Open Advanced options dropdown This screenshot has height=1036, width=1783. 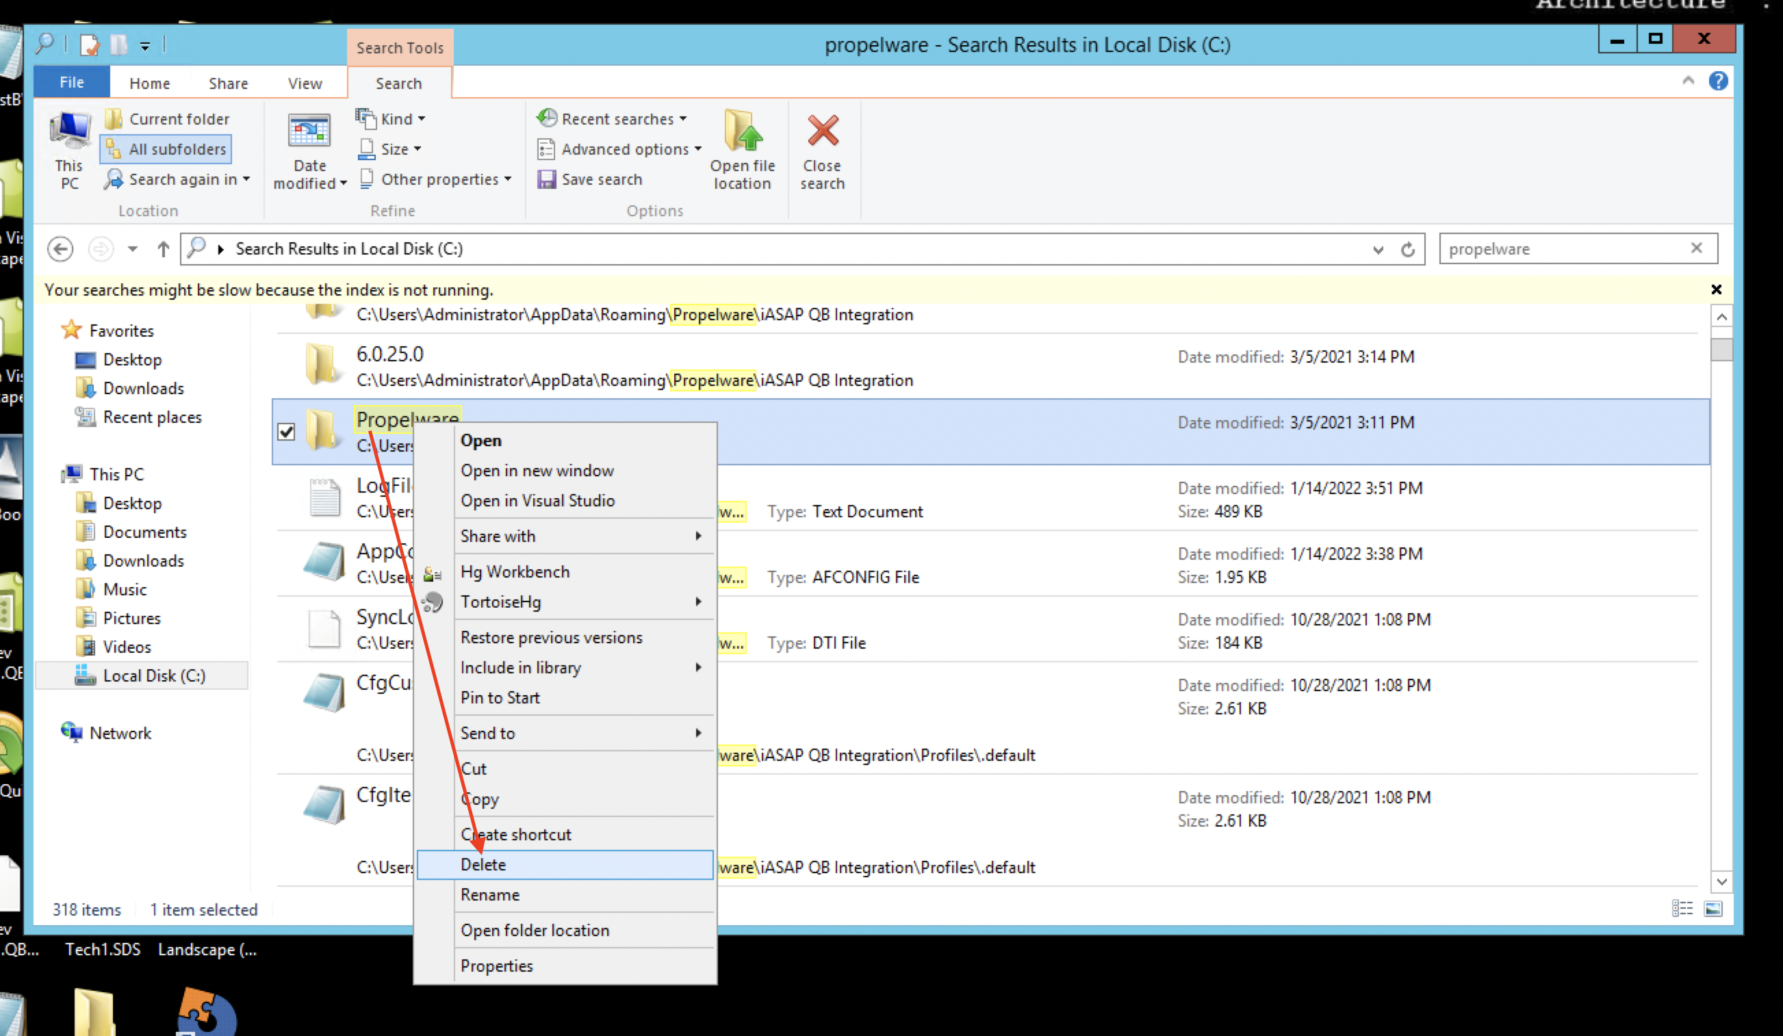619,149
